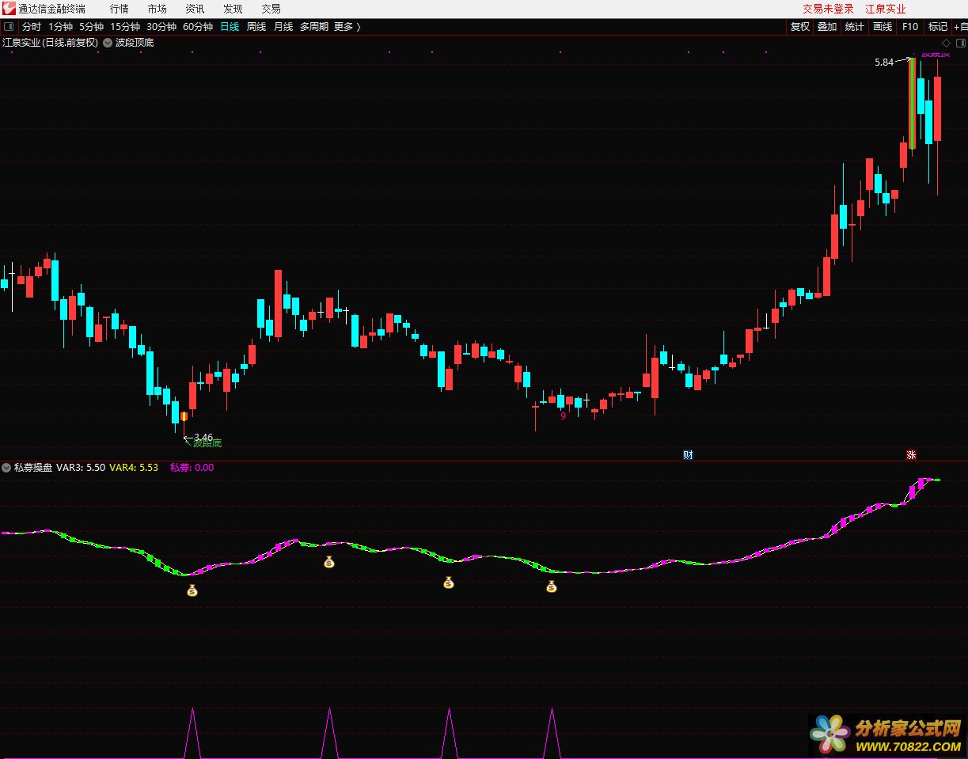Toggle the left sidebar panel icon beside 分时

(9, 27)
